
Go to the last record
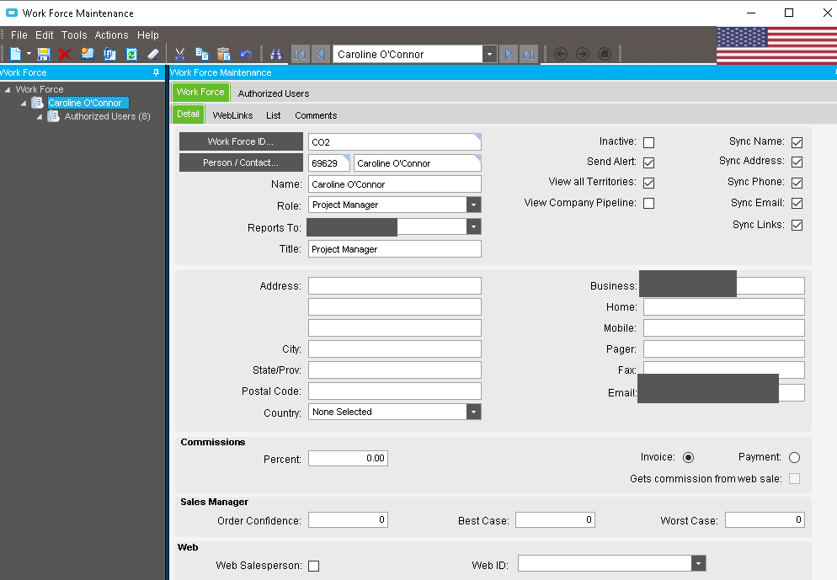(x=529, y=54)
